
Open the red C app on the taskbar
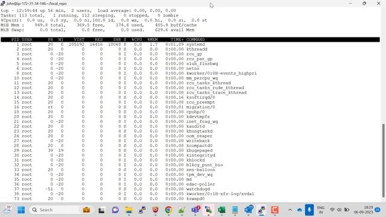point(275,210)
